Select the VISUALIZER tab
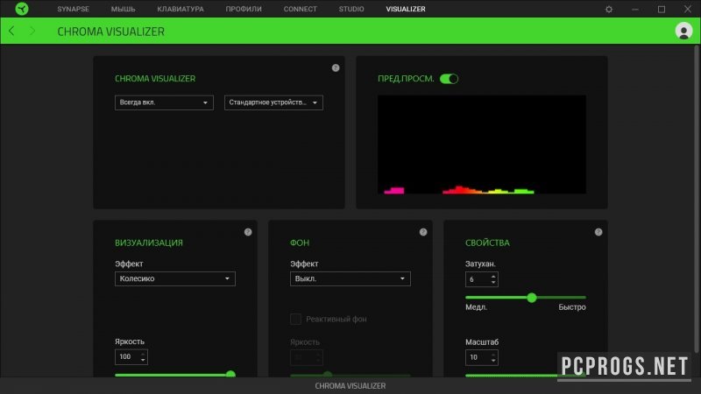Viewport: 701px width, 394px height. (x=406, y=9)
